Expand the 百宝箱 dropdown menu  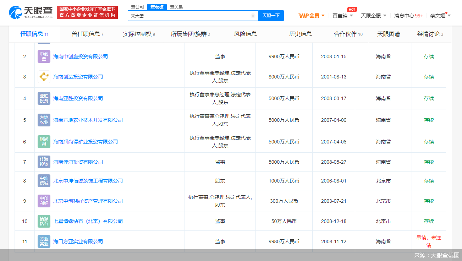[x=342, y=16]
